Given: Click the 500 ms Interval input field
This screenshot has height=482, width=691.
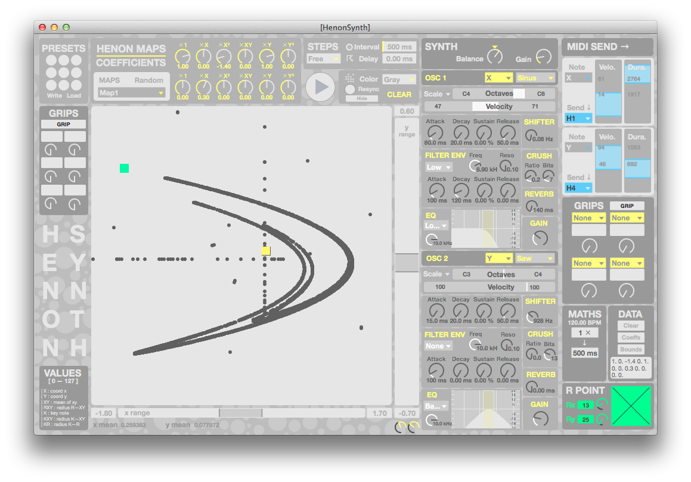Looking at the screenshot, I should (x=399, y=47).
